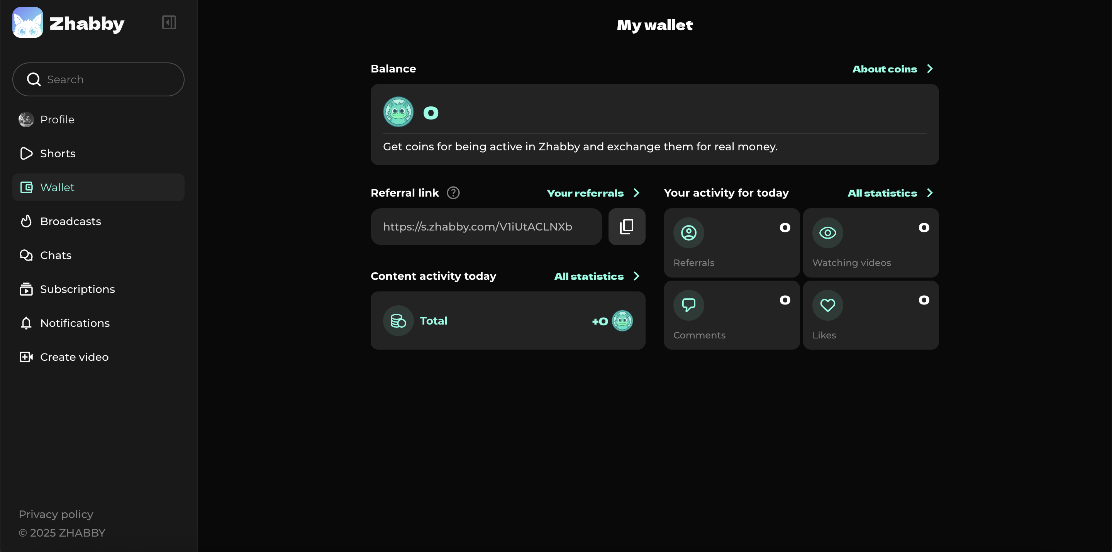
Task: Click the search magnifier icon
Action: (34, 79)
